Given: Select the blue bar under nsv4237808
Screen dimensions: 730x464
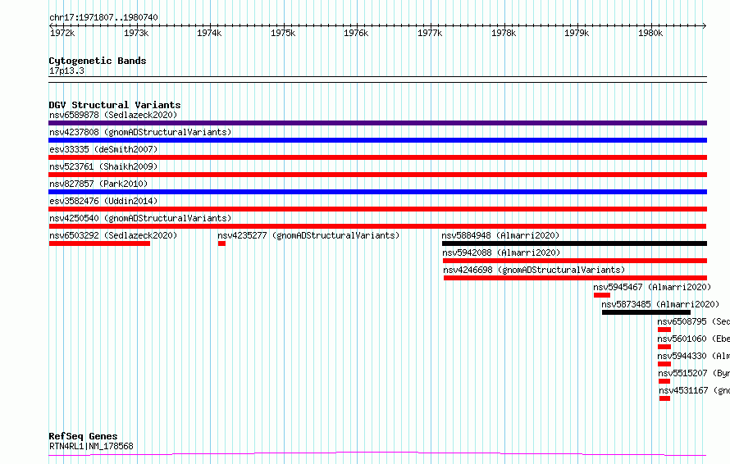Looking at the screenshot, I should pos(377,140).
